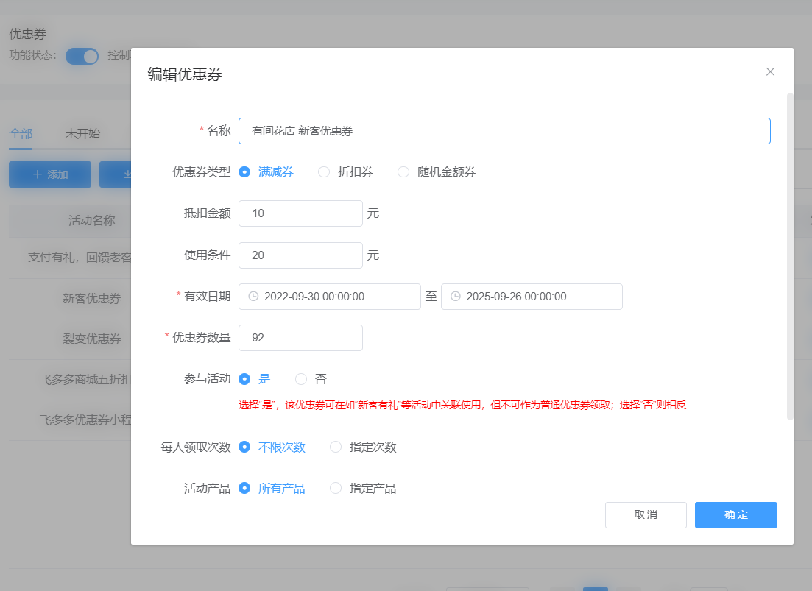The height and width of the screenshot is (591, 812).
Task: Click 飞多多商城五折扣 row in table
Action: pyautogui.click(x=70, y=379)
